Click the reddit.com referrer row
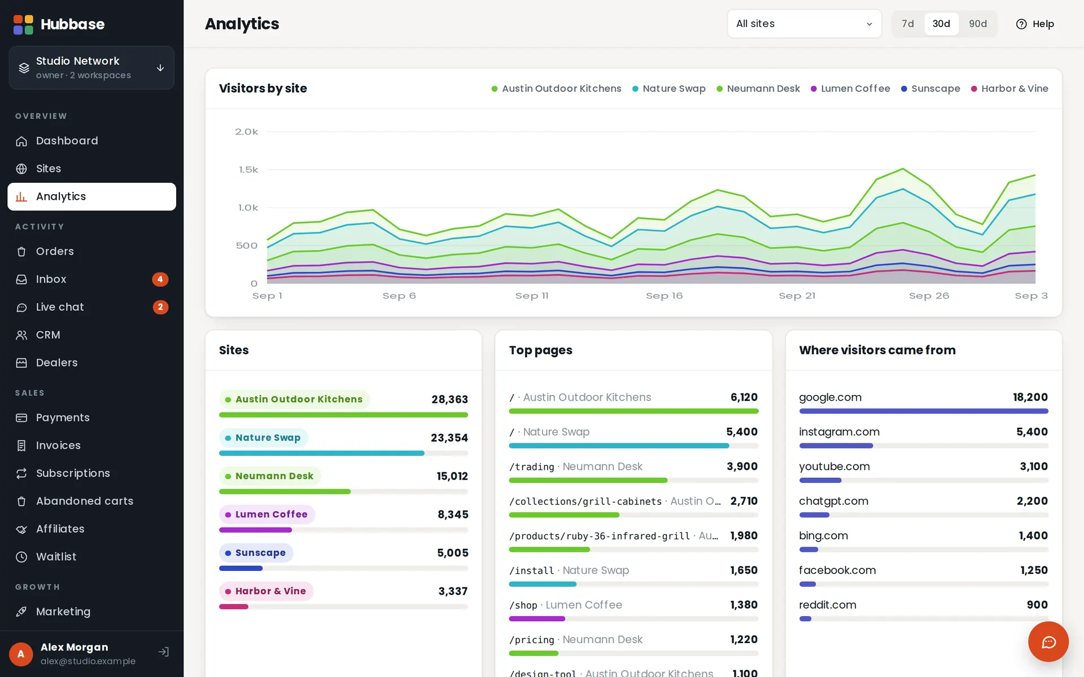This screenshot has width=1084, height=677. [x=924, y=611]
